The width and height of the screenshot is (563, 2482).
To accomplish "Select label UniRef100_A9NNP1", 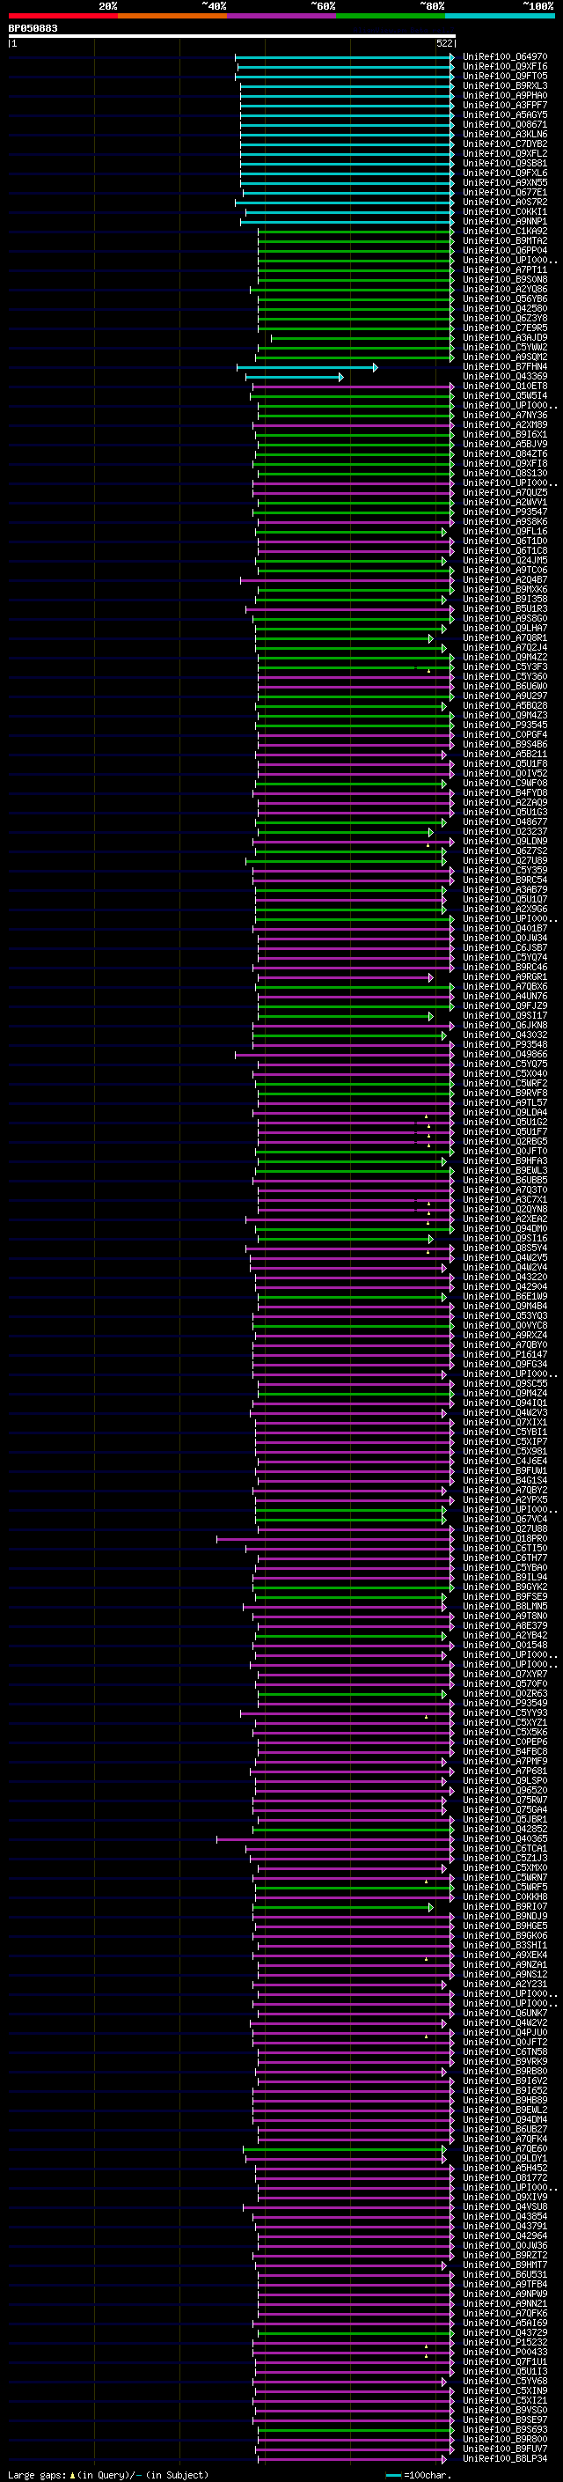I will click(x=505, y=221).
